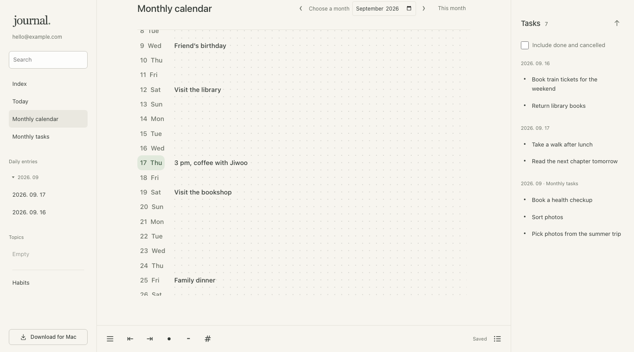Viewport: 634px width, 352px height.
Task: Open Monthly tasks in sidebar
Action: [48, 136]
